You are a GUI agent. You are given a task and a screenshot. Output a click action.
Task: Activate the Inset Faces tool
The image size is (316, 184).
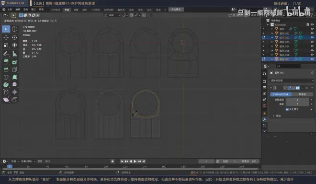(14, 62)
